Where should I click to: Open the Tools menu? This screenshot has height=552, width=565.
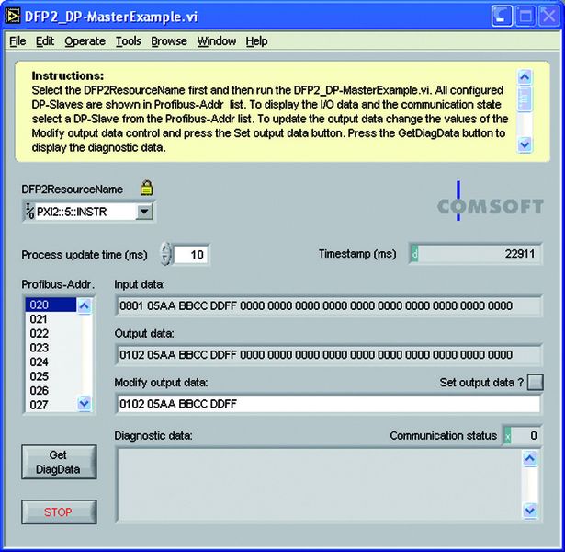click(x=128, y=41)
